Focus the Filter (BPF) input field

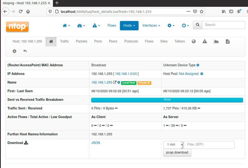(209, 145)
